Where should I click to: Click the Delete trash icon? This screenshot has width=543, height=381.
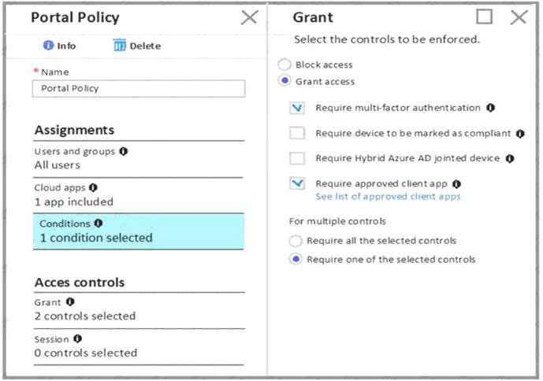pos(119,46)
